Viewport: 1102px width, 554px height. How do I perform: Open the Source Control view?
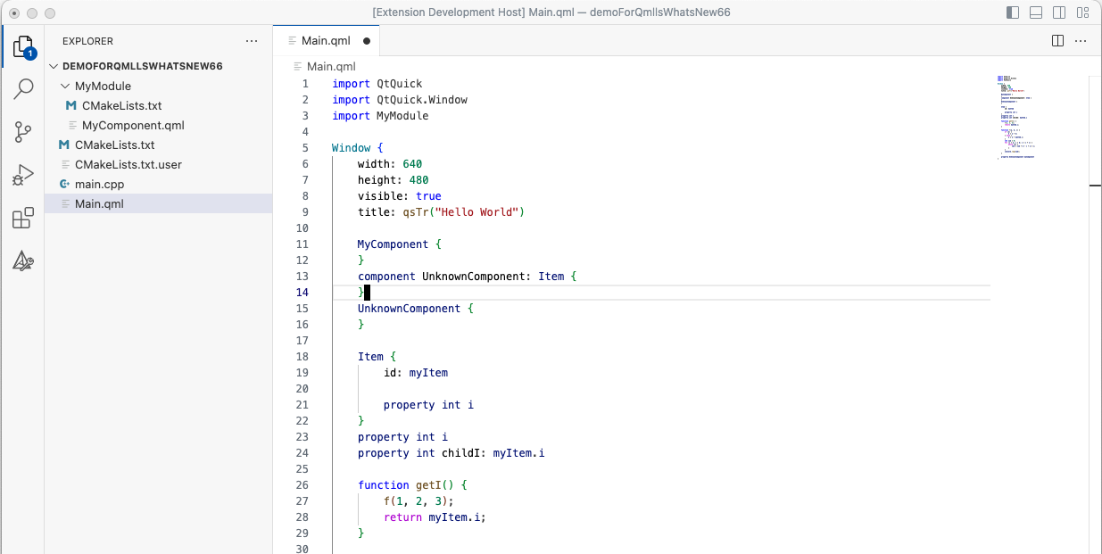(23, 133)
